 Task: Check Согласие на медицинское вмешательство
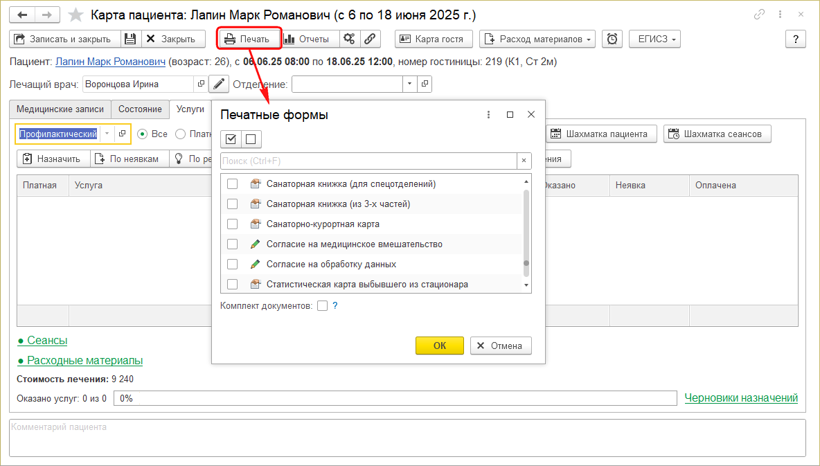point(232,244)
